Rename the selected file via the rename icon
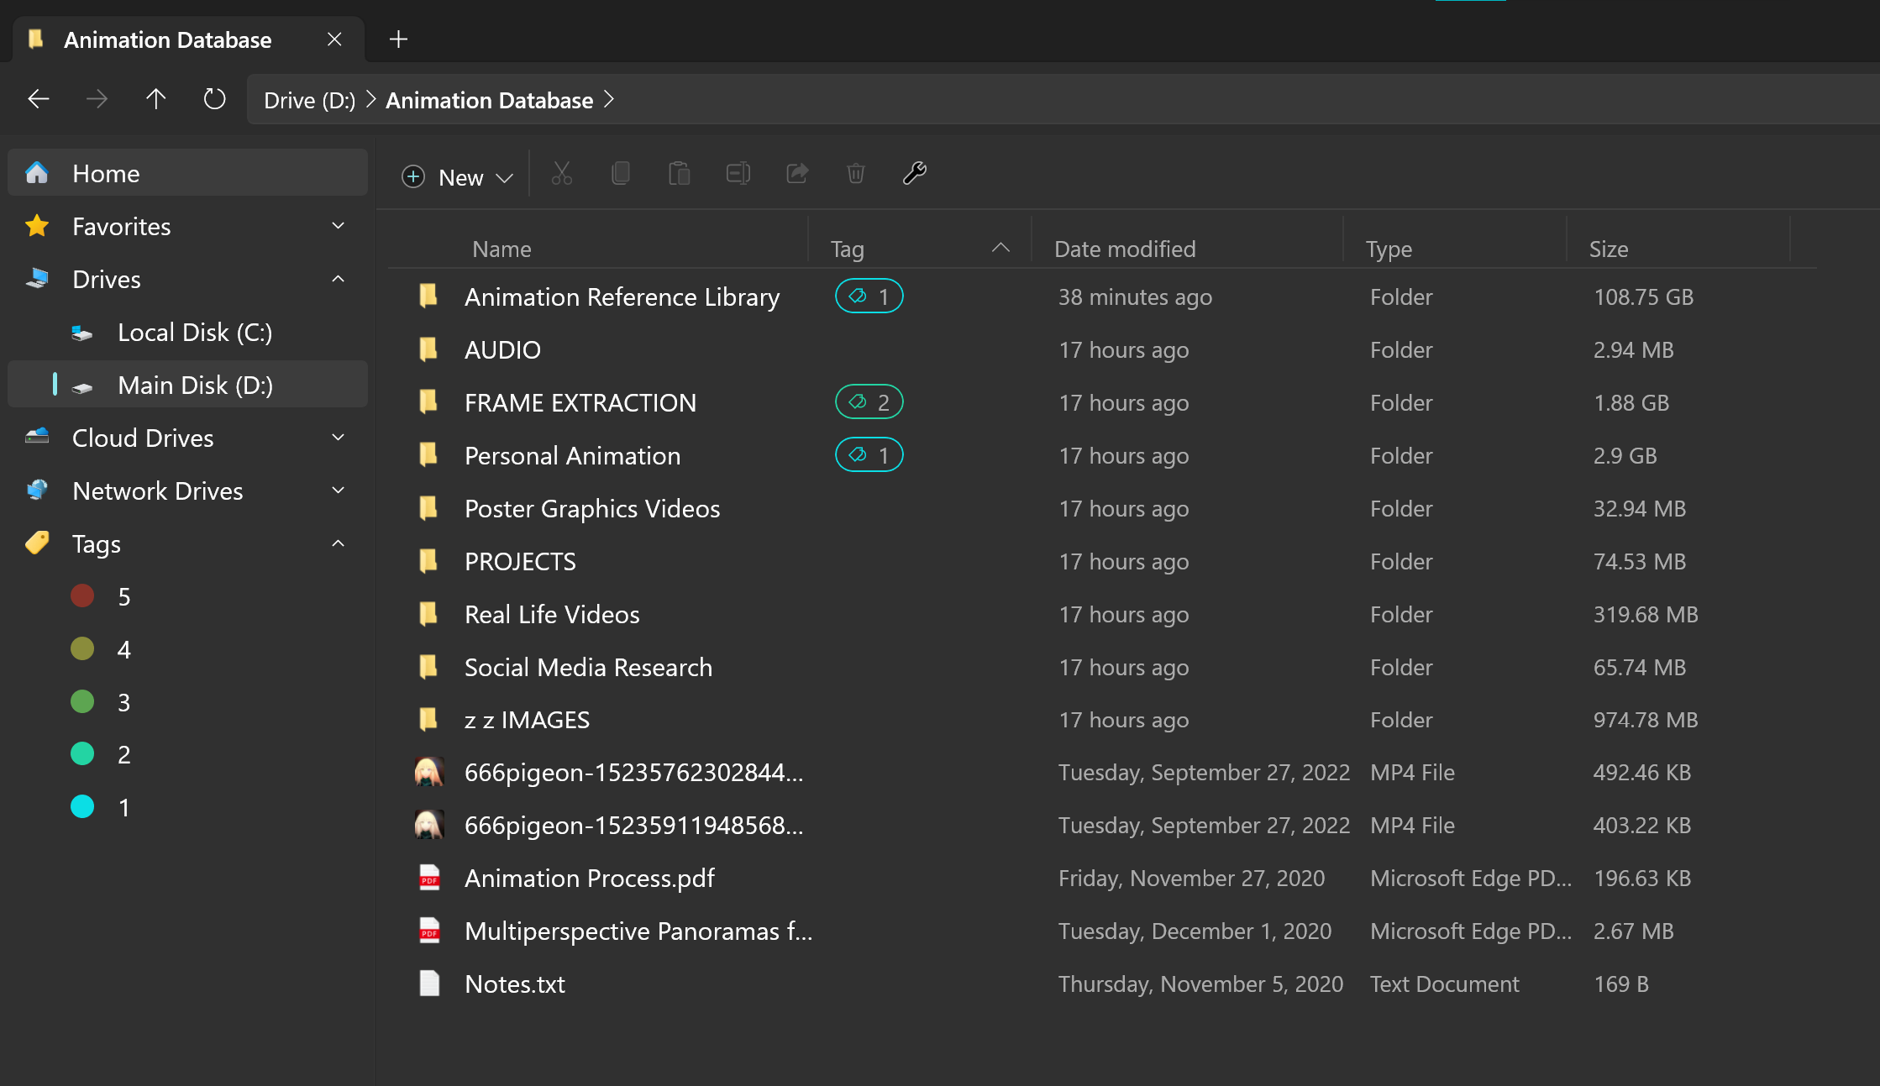This screenshot has height=1086, width=1880. point(738,174)
